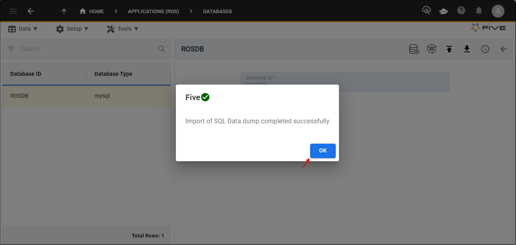Click the filter icon beside Search

(11, 49)
